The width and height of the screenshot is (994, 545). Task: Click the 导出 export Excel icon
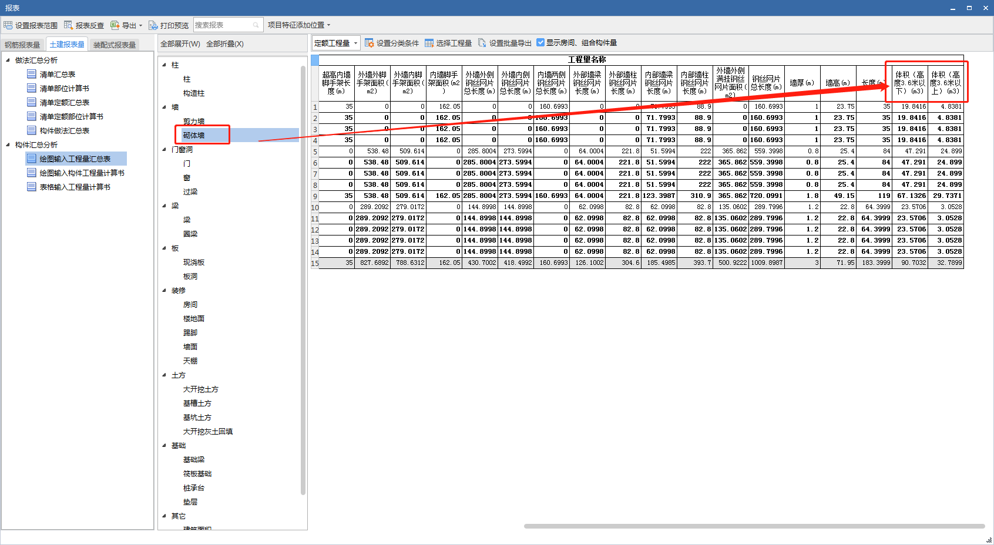[x=115, y=25]
